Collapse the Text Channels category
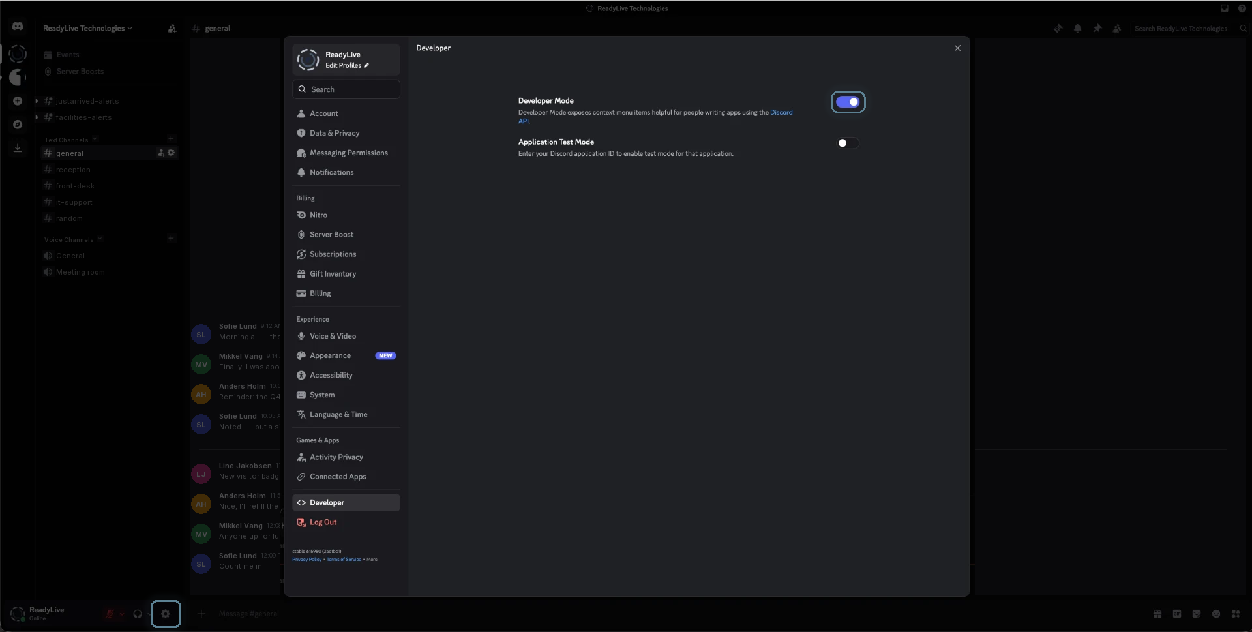This screenshot has width=1252, height=632. 70,140
